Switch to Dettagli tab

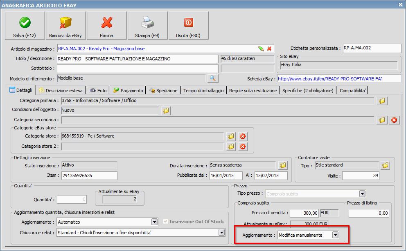pos(21,90)
